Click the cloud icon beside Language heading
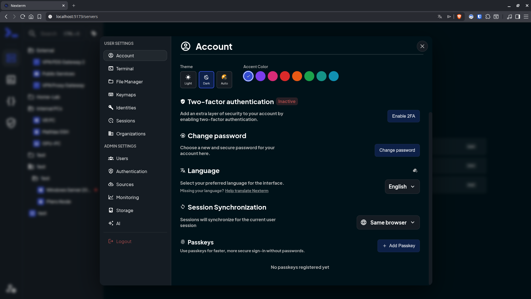 pos(415,171)
